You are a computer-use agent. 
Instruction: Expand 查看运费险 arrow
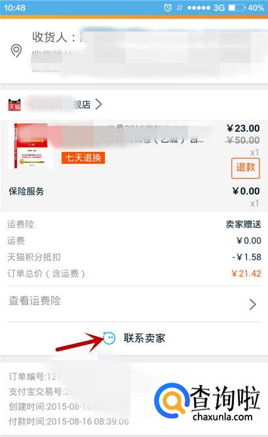point(253,305)
